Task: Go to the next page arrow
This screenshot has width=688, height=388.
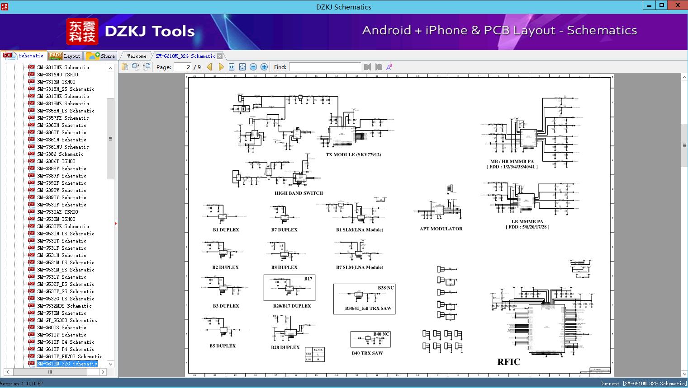Action: point(221,67)
